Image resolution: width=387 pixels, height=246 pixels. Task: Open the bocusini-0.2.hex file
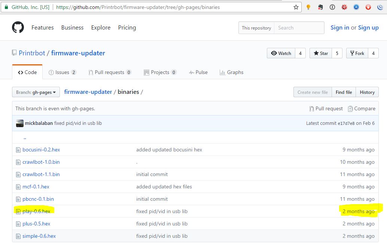coord(41,150)
